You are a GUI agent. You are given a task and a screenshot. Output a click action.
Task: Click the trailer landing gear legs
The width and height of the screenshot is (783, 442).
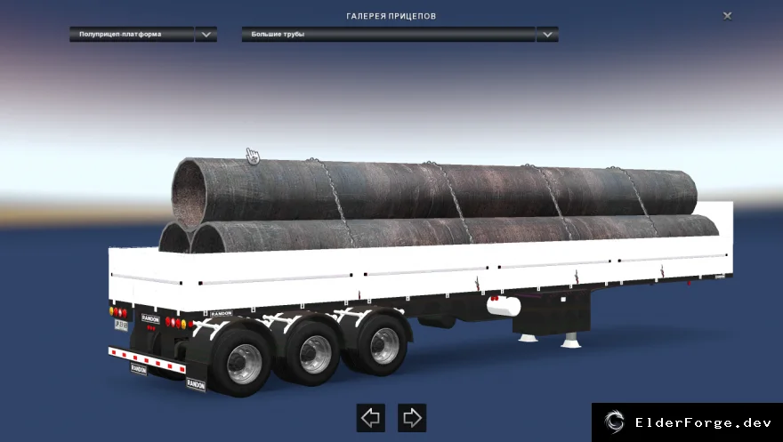[549, 339]
